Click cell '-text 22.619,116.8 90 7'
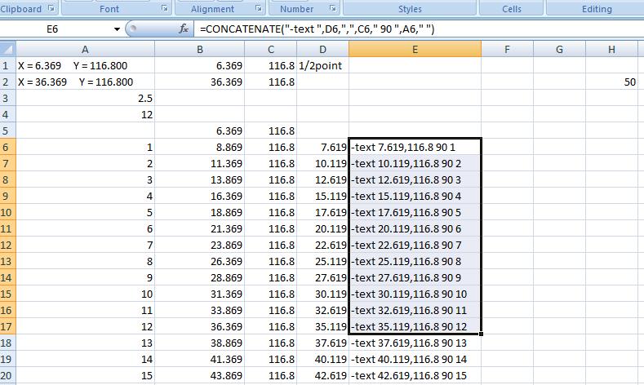The image size is (644, 385). (x=415, y=245)
